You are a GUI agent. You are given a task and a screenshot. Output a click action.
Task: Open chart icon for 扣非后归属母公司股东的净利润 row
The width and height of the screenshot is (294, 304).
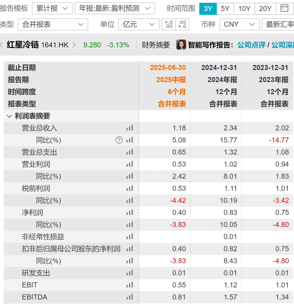pos(130,249)
